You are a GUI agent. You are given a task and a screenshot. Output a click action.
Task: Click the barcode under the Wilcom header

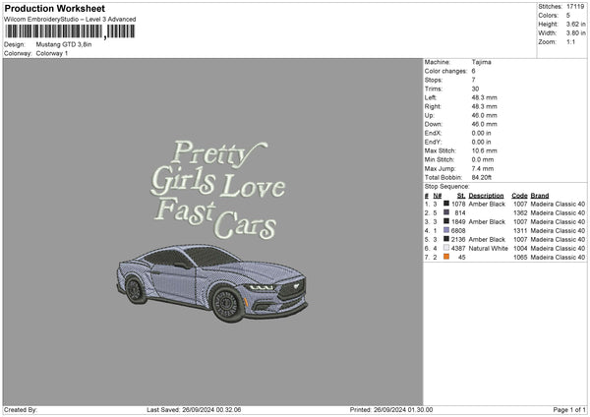click(x=70, y=31)
